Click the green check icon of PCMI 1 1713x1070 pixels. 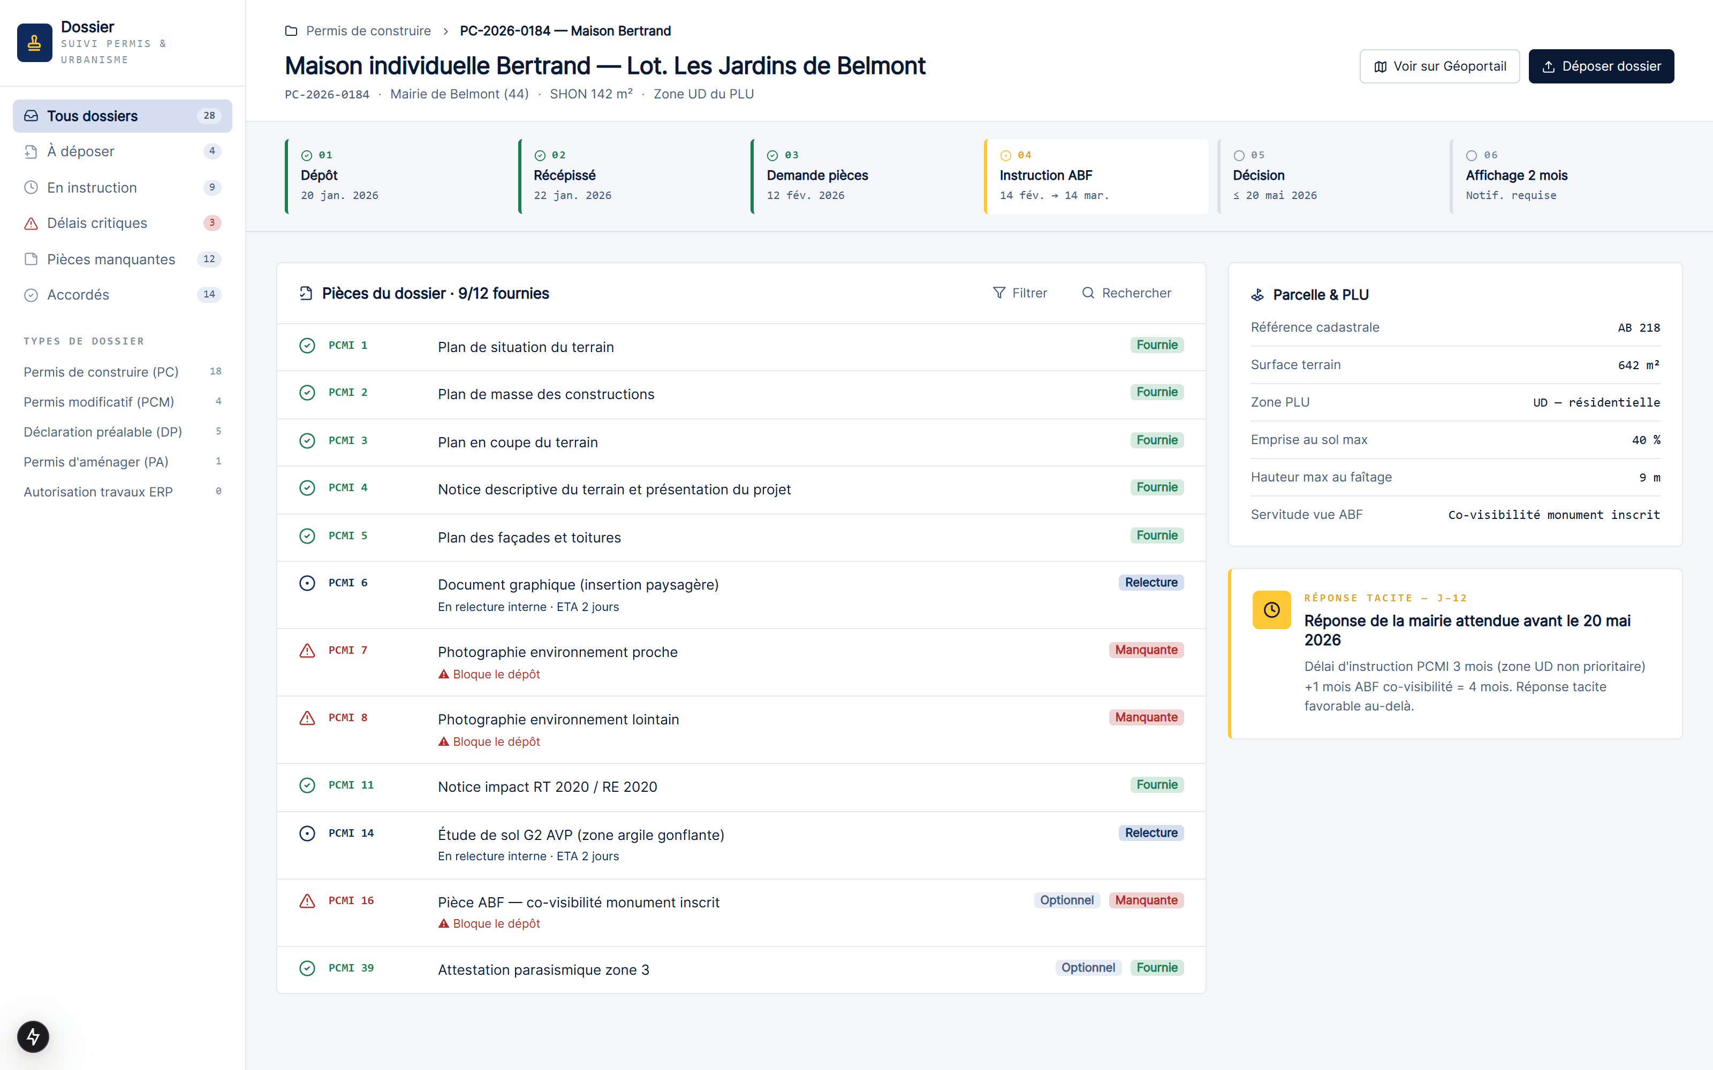(x=307, y=346)
